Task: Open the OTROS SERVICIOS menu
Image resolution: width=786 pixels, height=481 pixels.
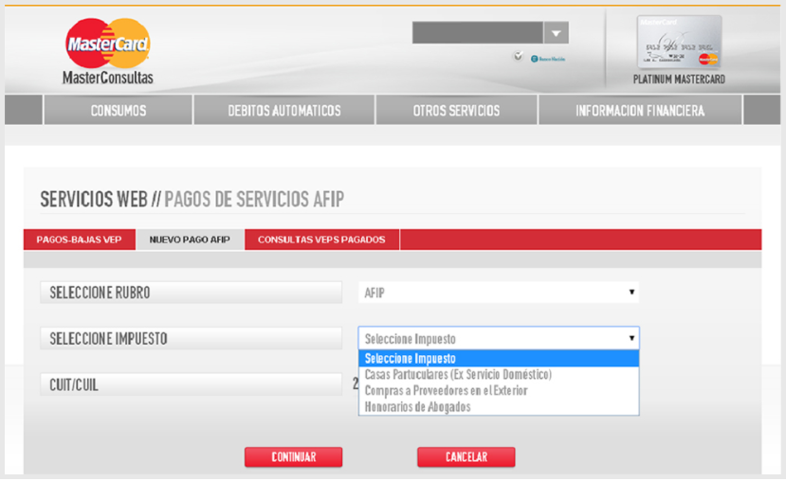Action: [456, 111]
